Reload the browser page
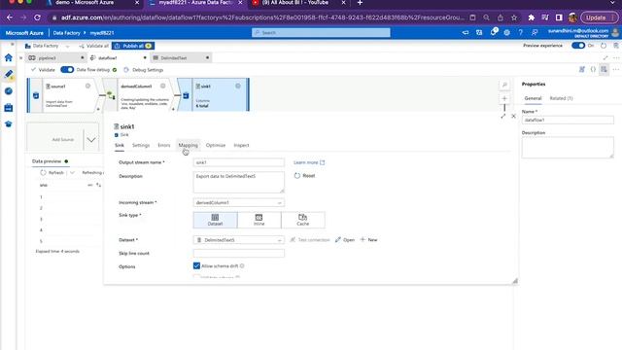The height and width of the screenshot is (350, 622). tap(37, 17)
